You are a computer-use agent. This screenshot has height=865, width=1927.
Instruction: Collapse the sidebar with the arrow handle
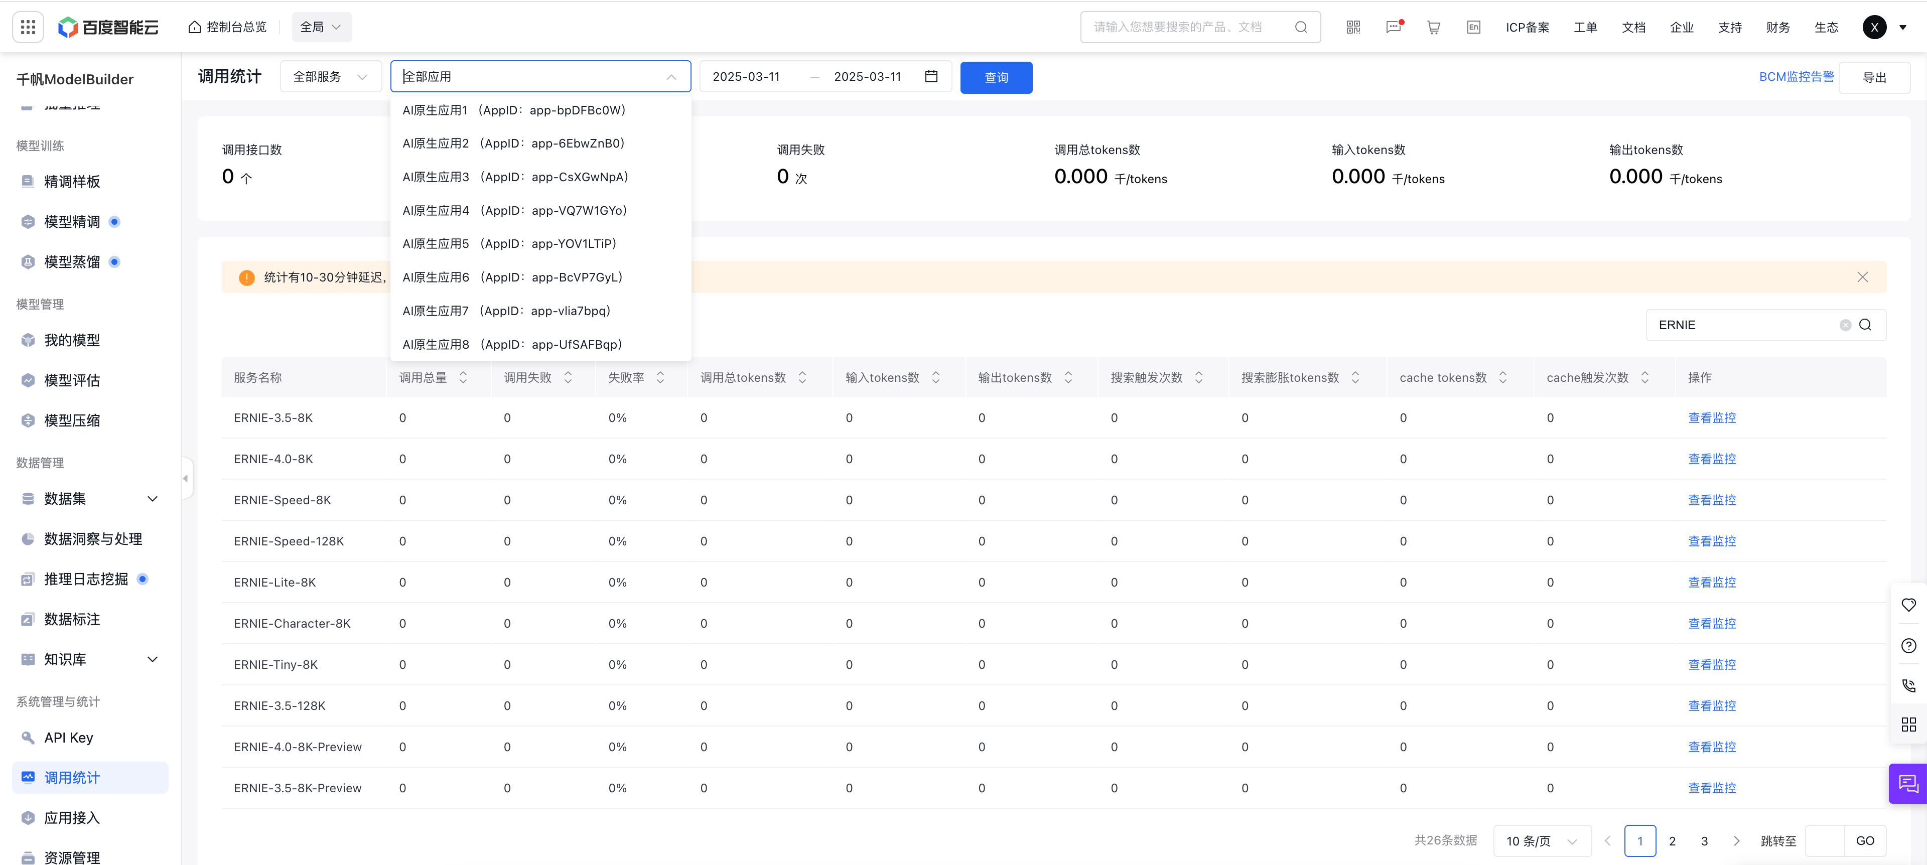186,479
